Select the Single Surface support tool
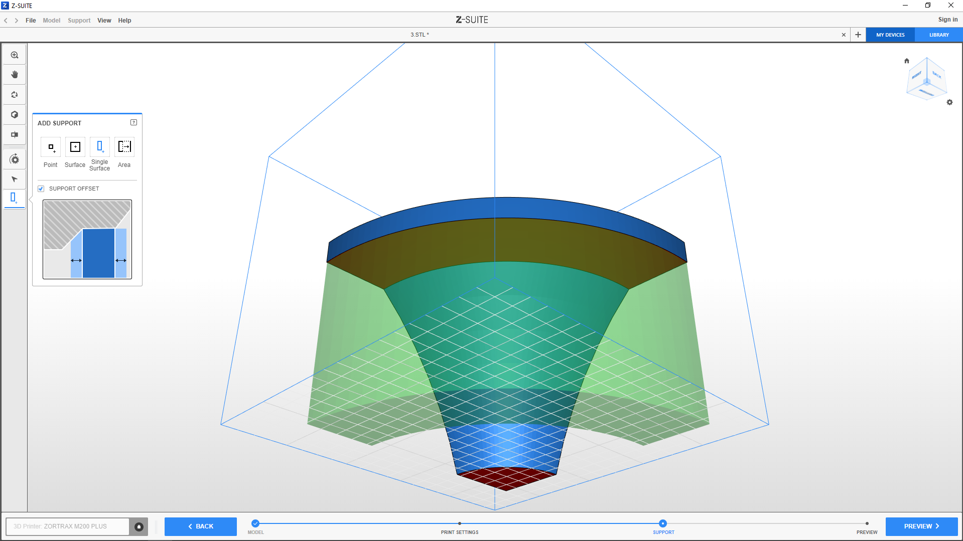The width and height of the screenshot is (963, 541). pyautogui.click(x=100, y=147)
